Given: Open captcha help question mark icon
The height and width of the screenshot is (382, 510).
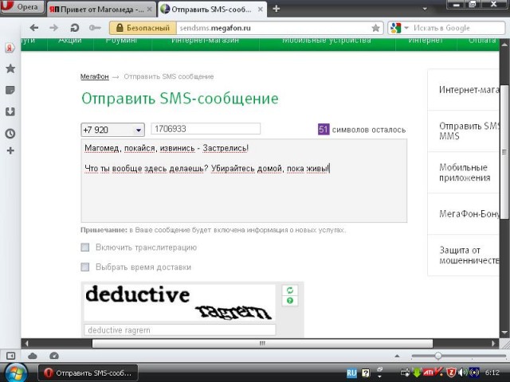Looking at the screenshot, I should pos(290,301).
